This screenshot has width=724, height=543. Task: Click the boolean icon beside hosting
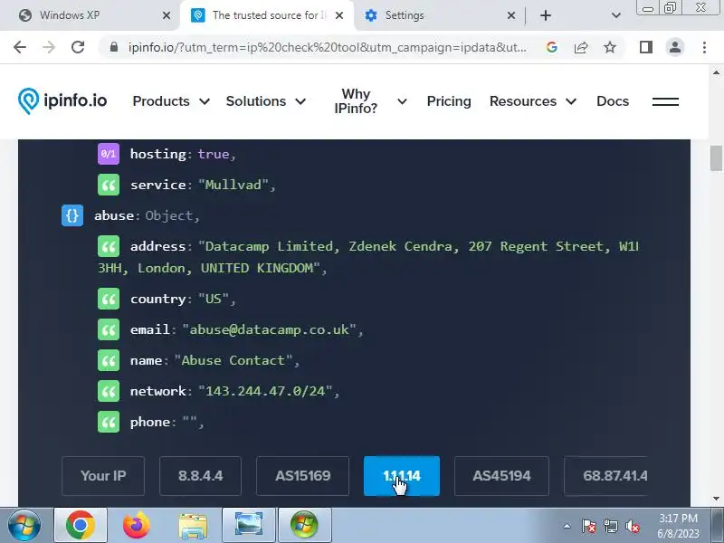point(109,154)
